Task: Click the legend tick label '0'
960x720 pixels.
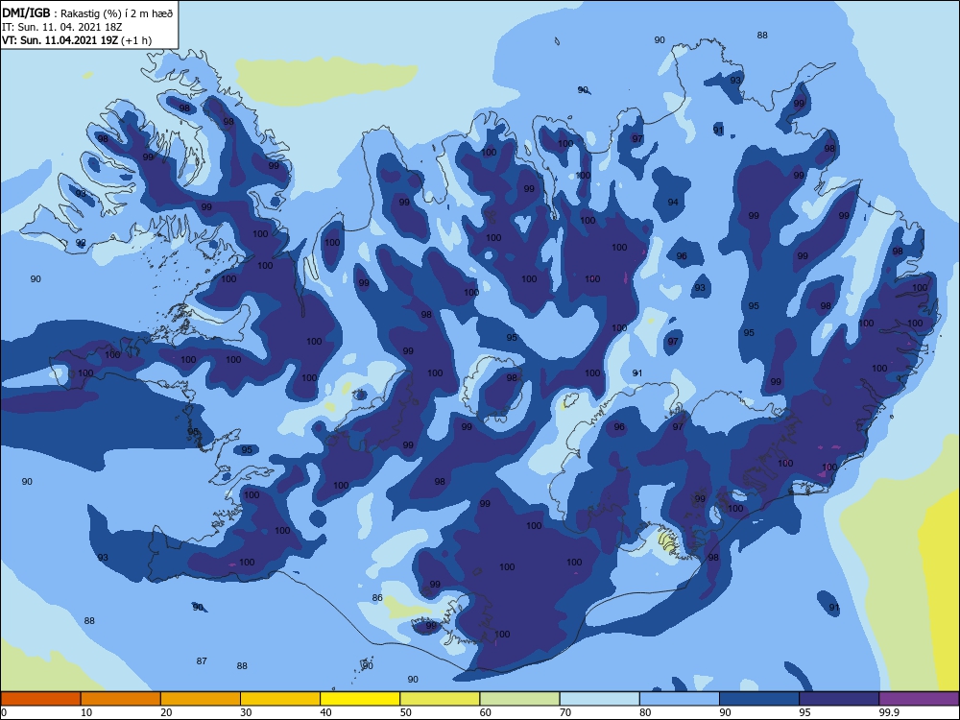Action: pos(4,712)
